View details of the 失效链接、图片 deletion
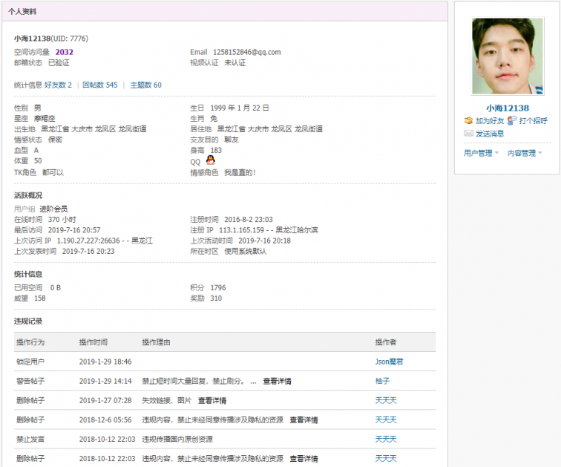 [211, 400]
